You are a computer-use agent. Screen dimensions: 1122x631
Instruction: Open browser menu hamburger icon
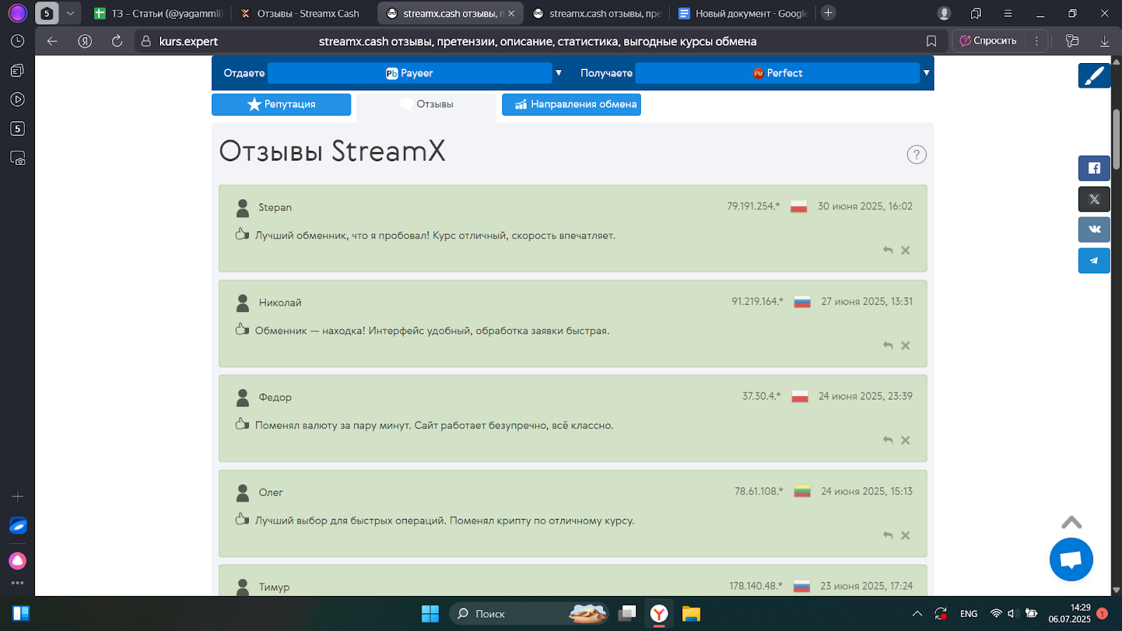(1008, 13)
